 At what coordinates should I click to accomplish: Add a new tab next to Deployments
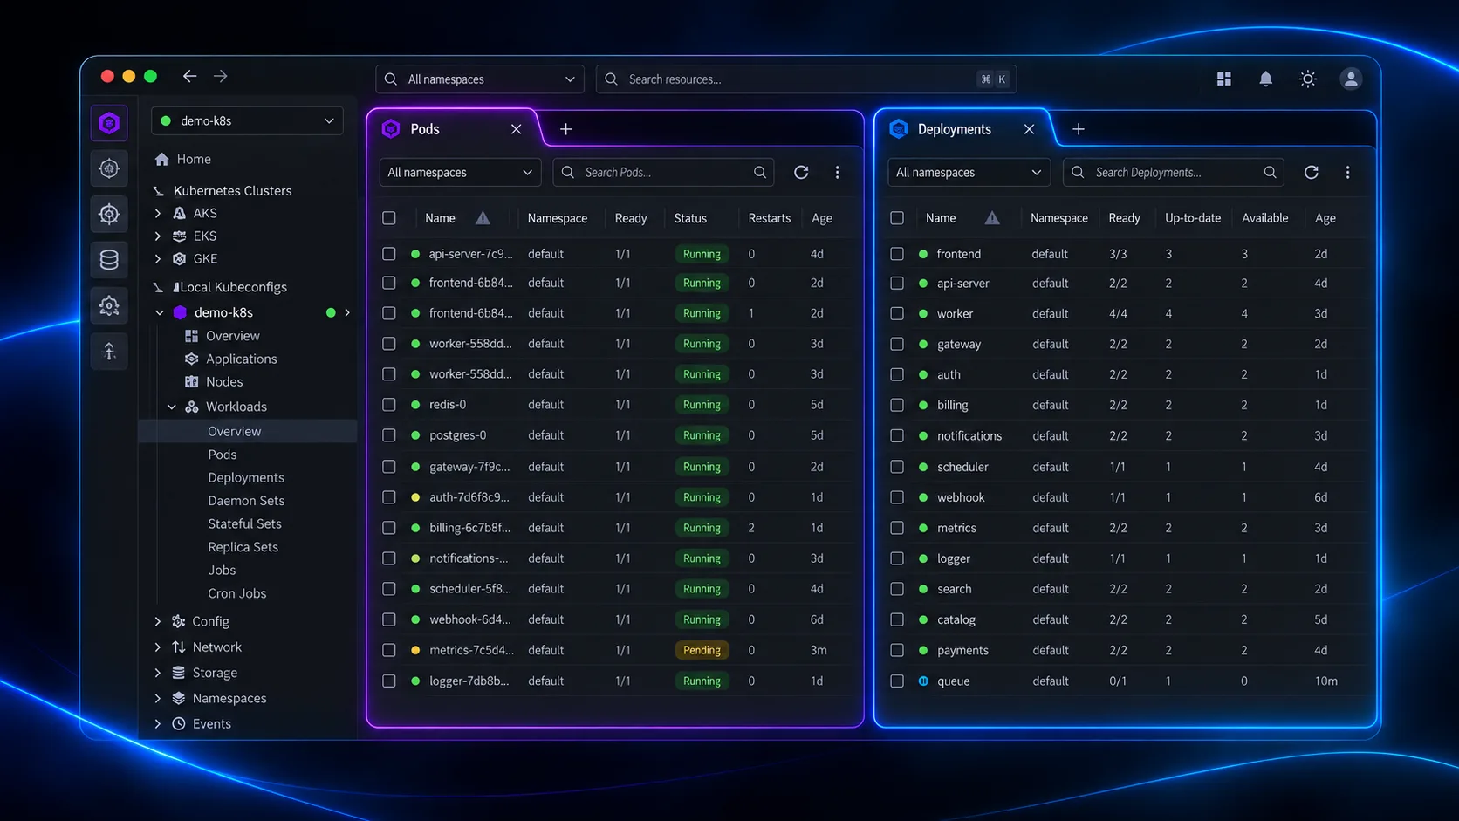tap(1078, 129)
